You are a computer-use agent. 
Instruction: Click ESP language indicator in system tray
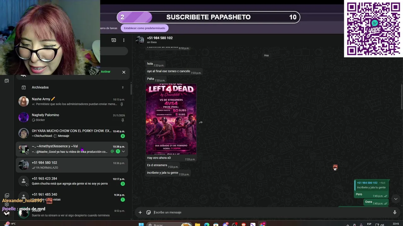[x=369, y=224]
